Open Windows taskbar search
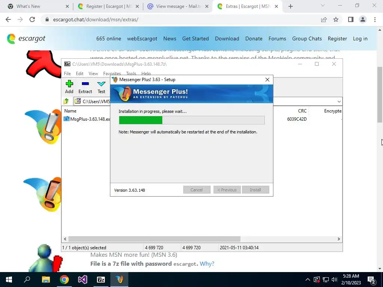 tap(27, 280)
